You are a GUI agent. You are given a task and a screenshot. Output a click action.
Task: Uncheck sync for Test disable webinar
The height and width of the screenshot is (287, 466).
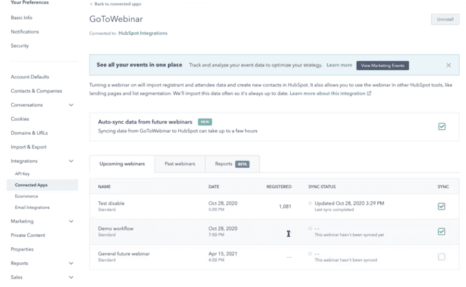click(x=441, y=206)
